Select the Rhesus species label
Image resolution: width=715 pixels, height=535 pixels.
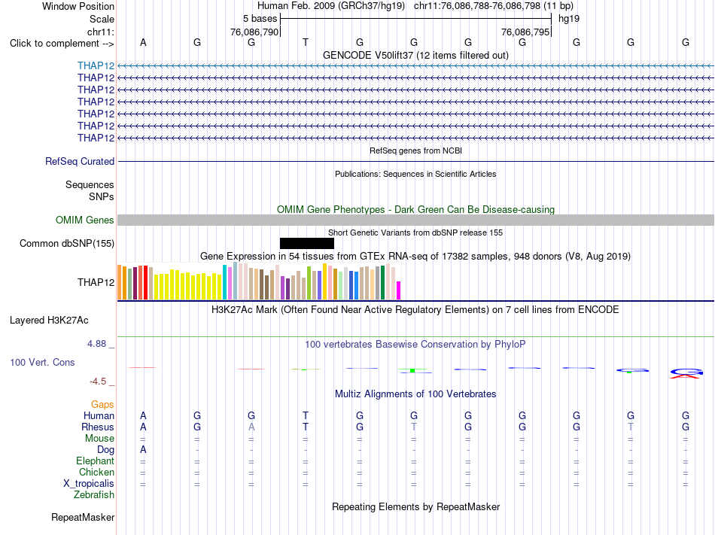[x=98, y=427]
